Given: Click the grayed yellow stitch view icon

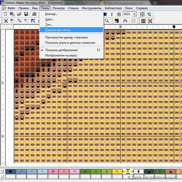Looking at the screenshot, I should click(x=133, y=21).
